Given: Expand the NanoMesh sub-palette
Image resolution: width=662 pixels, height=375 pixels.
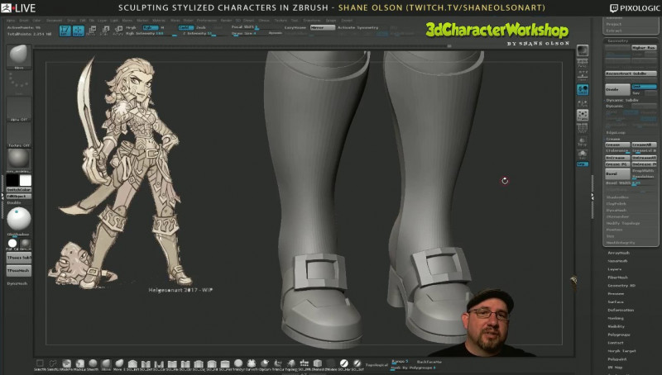Looking at the screenshot, I should coord(617,261).
